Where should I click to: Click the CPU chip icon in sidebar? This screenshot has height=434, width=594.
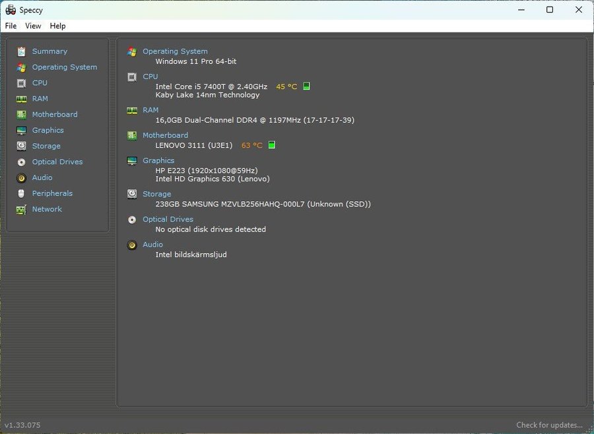[22, 83]
